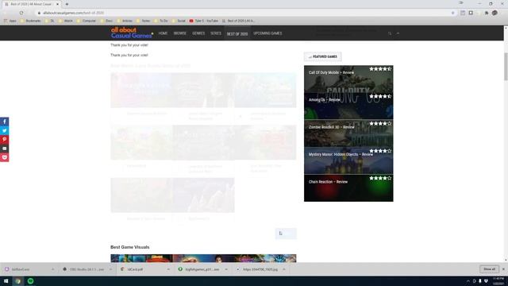Open Call Of Duty Mobile review

(348, 79)
